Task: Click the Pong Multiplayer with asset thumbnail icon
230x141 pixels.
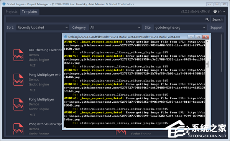Action: point(18,80)
